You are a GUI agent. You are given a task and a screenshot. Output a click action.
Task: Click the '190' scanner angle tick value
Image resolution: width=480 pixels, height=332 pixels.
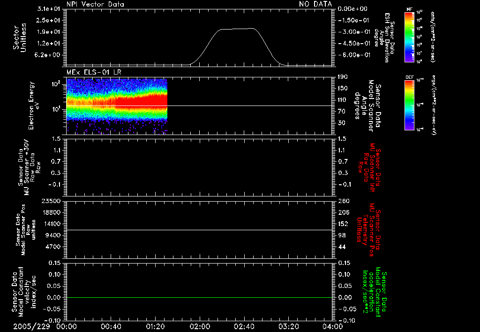click(343, 77)
